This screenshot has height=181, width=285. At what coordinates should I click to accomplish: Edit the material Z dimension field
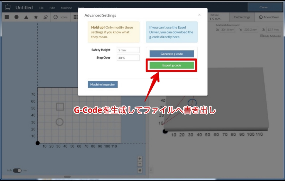coord(274,29)
